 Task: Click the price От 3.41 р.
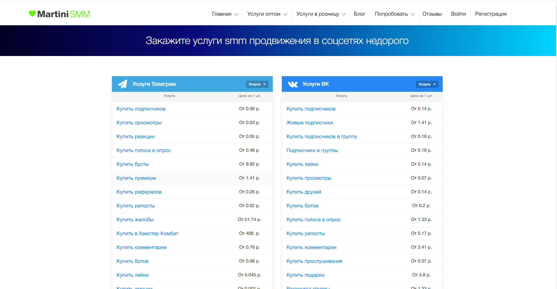coord(421,247)
